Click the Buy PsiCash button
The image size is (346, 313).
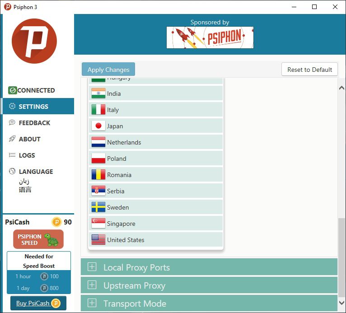38,303
